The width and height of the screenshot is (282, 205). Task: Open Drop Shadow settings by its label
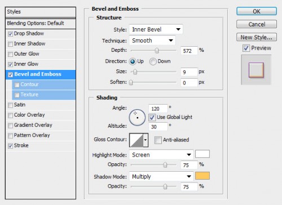point(29,34)
